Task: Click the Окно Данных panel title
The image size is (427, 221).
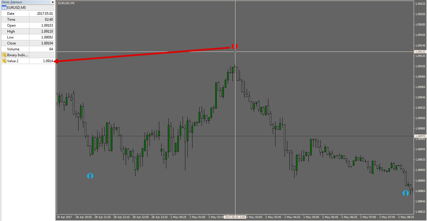Action: coord(12,2)
